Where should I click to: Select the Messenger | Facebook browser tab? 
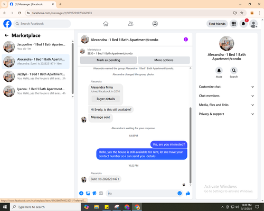point(32,4)
